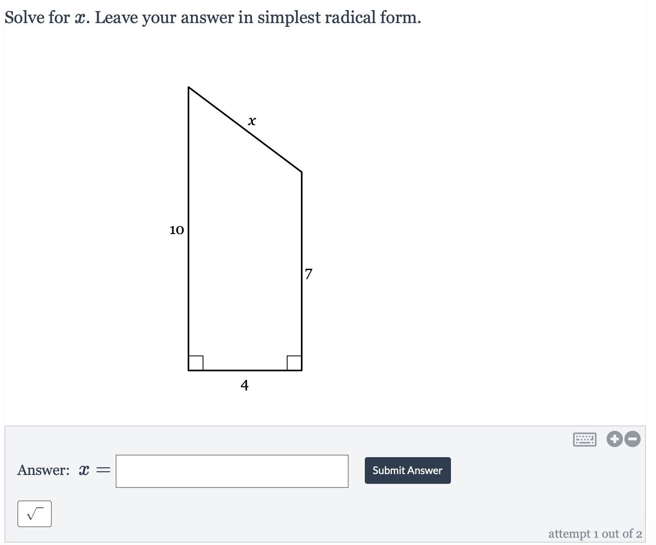Click the slanted top edge of the figure
The height and width of the screenshot is (545, 656).
tap(245, 130)
